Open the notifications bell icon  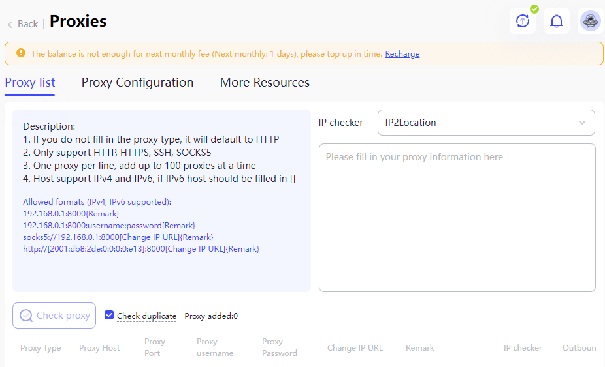[557, 21]
